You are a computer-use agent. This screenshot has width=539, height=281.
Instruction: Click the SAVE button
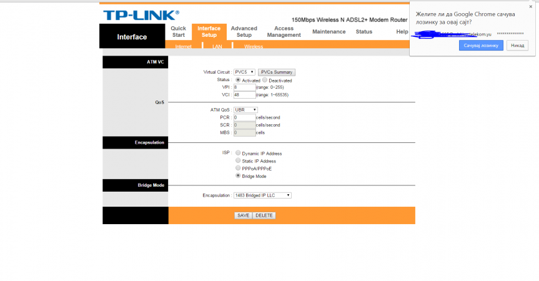click(x=244, y=215)
